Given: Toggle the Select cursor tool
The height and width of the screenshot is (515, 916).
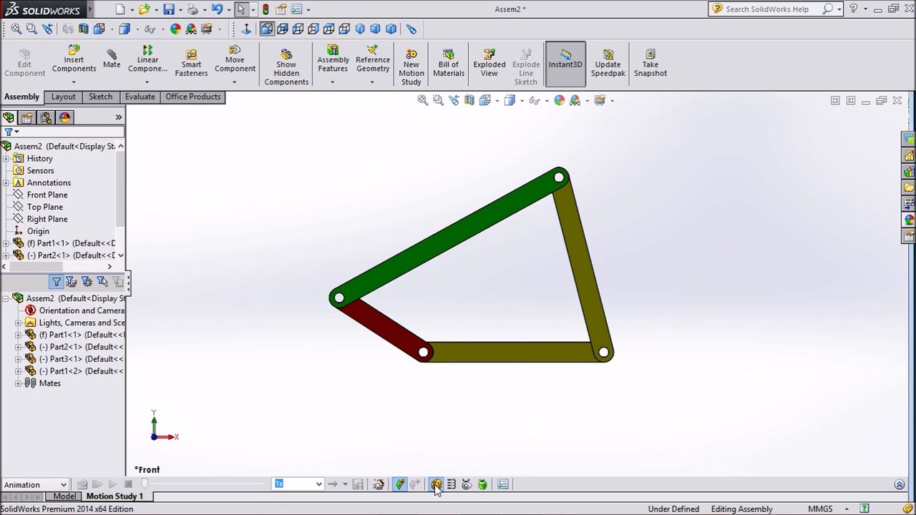Looking at the screenshot, I should click(x=241, y=9).
